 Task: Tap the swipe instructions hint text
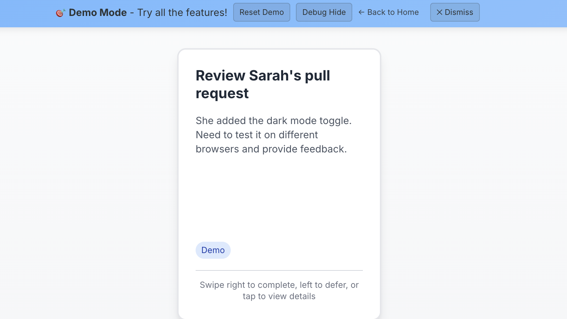(x=279, y=291)
